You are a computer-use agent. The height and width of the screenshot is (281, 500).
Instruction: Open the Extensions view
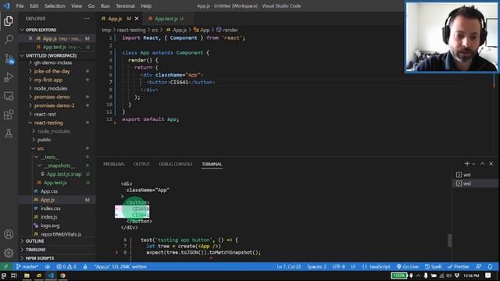(9, 115)
